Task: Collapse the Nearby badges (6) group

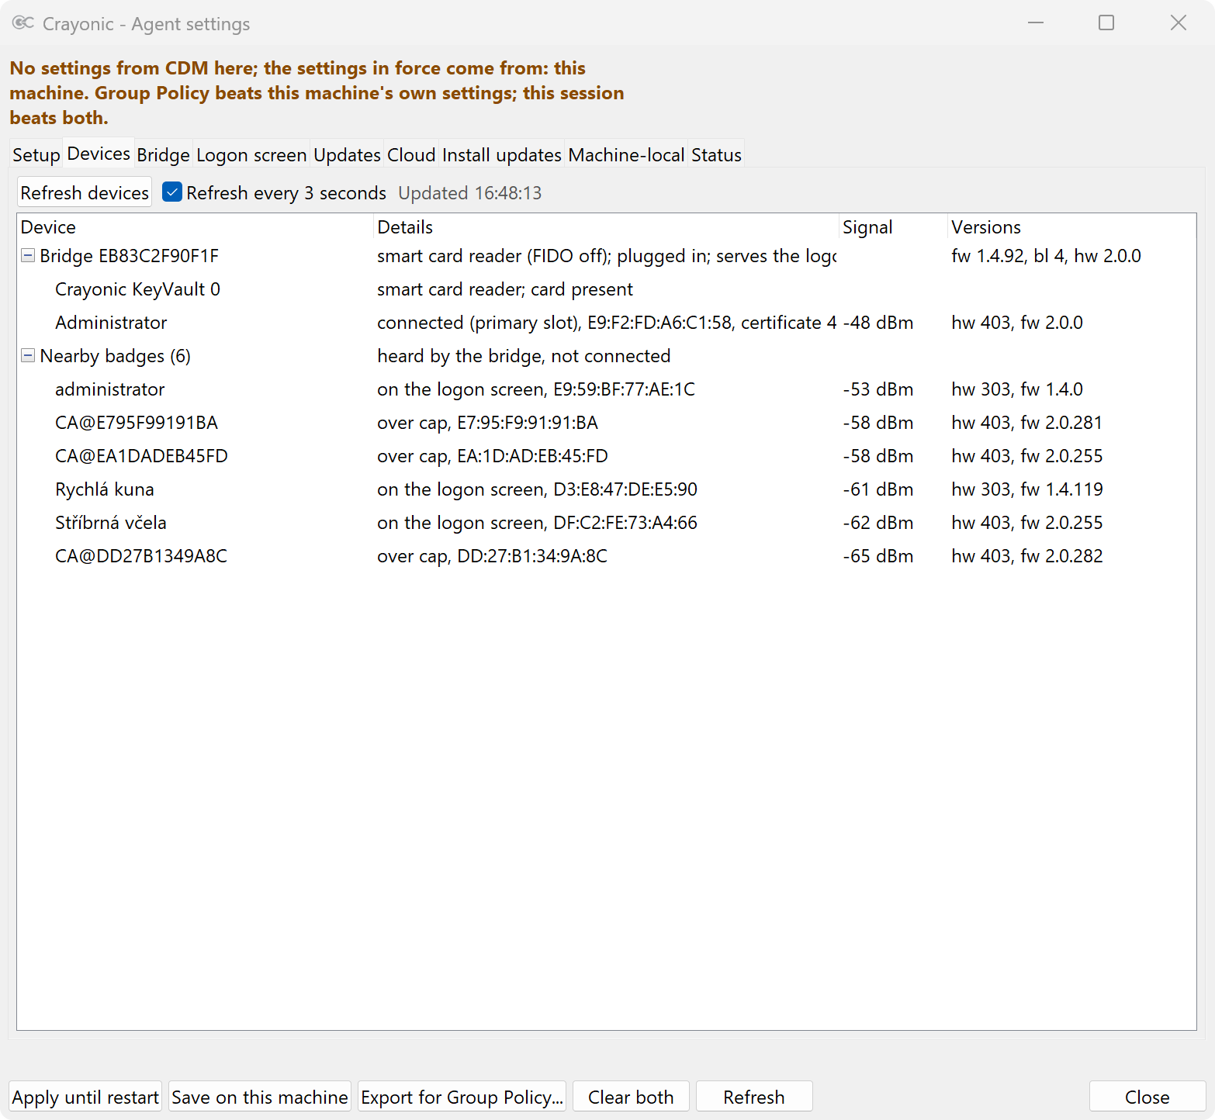Action: (28, 355)
